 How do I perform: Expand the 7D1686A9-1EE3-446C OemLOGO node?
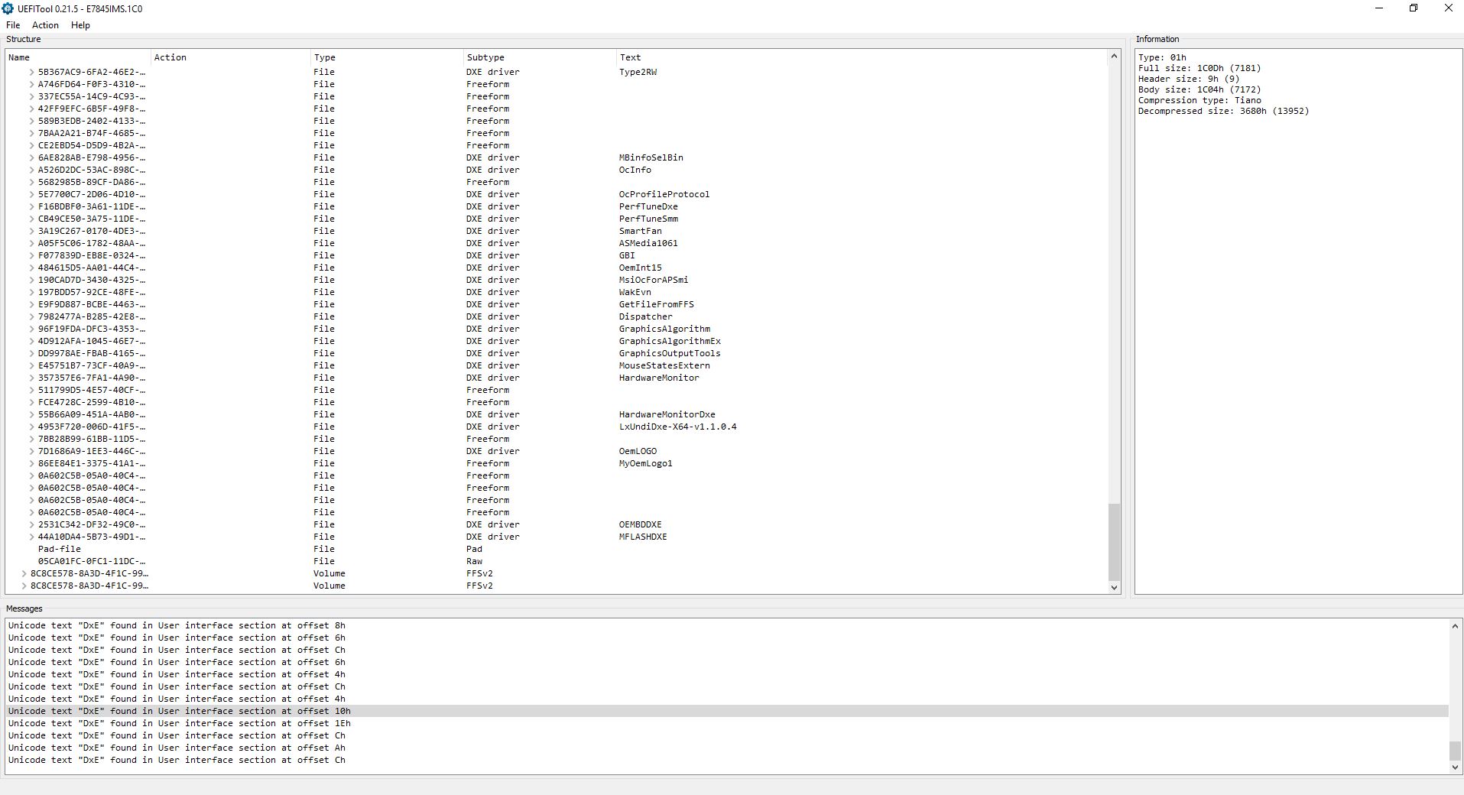(x=31, y=451)
